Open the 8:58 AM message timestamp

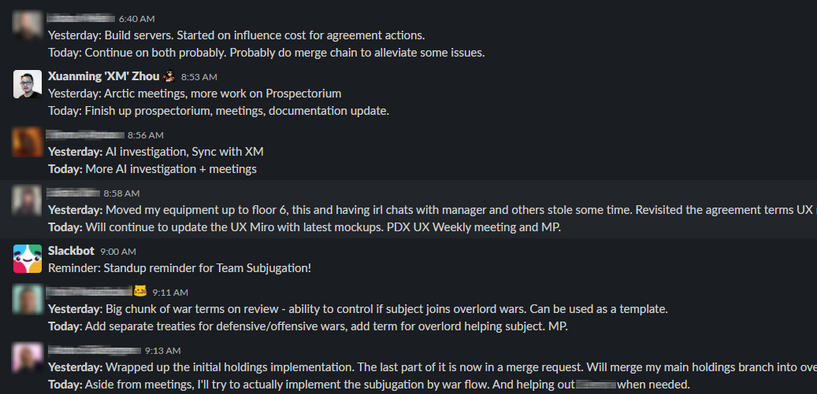click(x=121, y=193)
